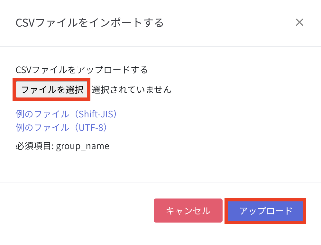Click the no-file-selected indicator
Viewport: 321px width, 245px height.
coord(131,89)
